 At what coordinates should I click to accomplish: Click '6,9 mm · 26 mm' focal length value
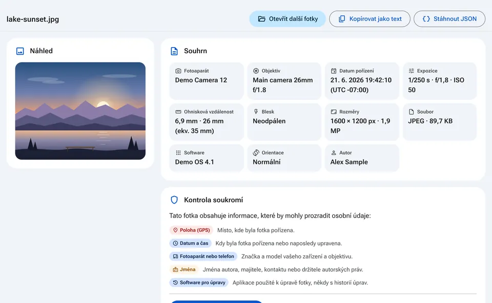199,121
